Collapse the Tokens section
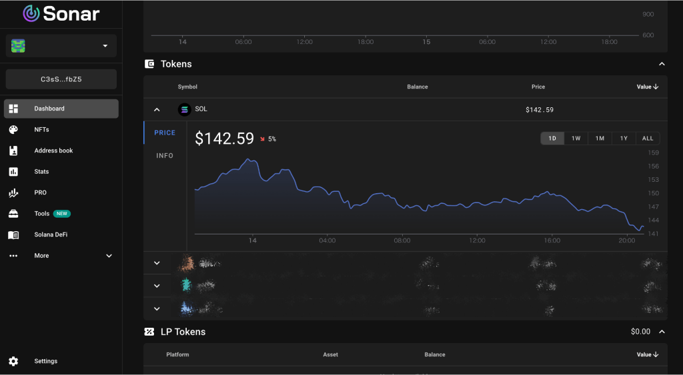 point(662,64)
